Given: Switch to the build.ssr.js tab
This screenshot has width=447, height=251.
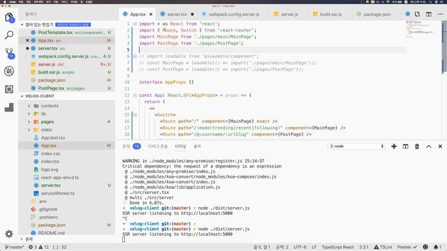Looking at the screenshot, I should (330, 14).
